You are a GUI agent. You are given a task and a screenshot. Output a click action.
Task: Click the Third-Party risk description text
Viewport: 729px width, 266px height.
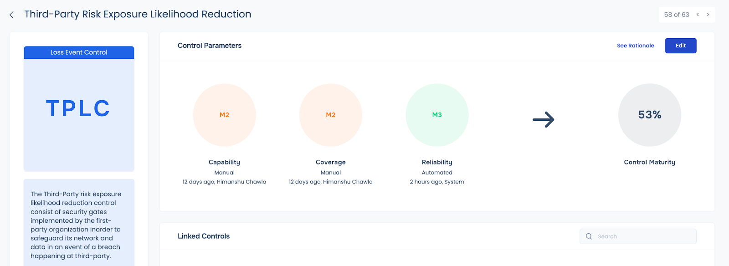76,225
